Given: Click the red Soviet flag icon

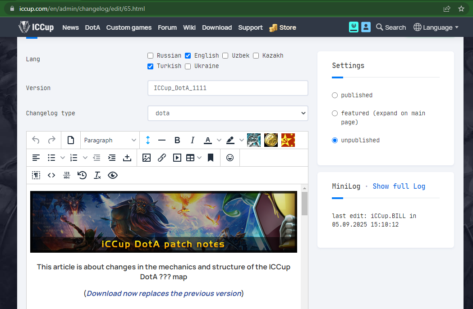Looking at the screenshot, I should 288,140.
